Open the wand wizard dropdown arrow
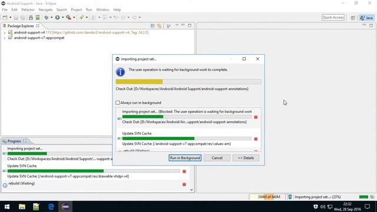The image size is (377, 212). point(87,17)
